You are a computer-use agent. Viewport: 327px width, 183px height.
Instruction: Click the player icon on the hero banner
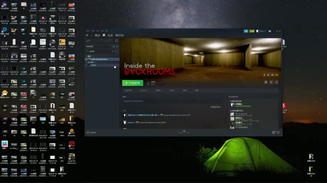click(x=264, y=75)
